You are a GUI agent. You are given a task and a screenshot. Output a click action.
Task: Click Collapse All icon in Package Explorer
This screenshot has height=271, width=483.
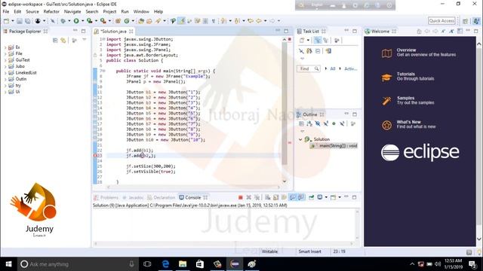(x=55, y=41)
